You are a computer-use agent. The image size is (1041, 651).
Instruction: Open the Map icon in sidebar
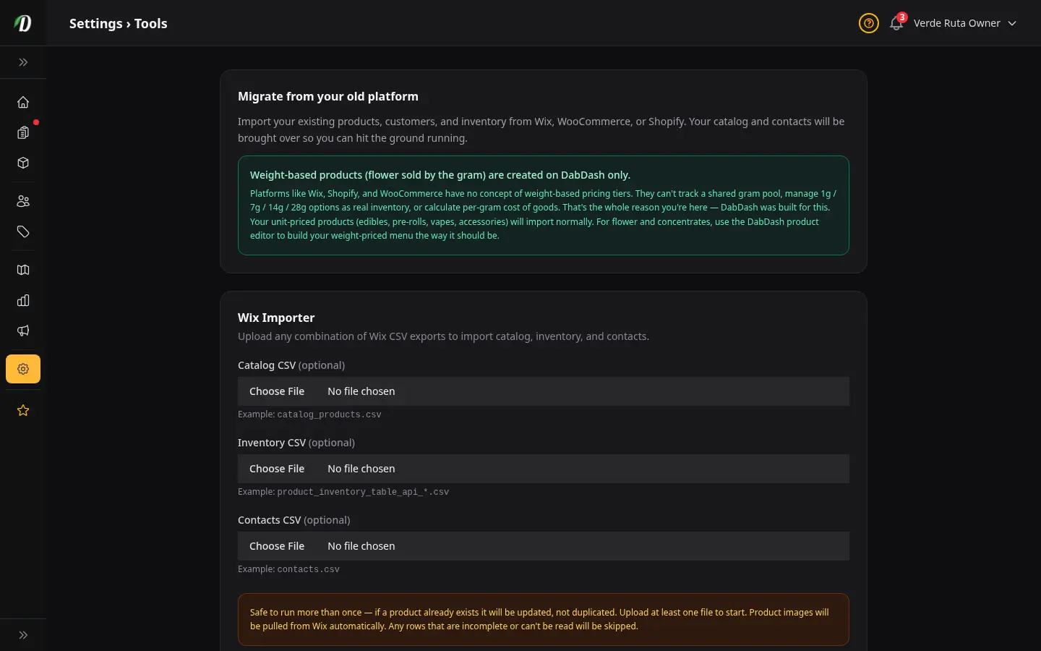click(x=23, y=270)
